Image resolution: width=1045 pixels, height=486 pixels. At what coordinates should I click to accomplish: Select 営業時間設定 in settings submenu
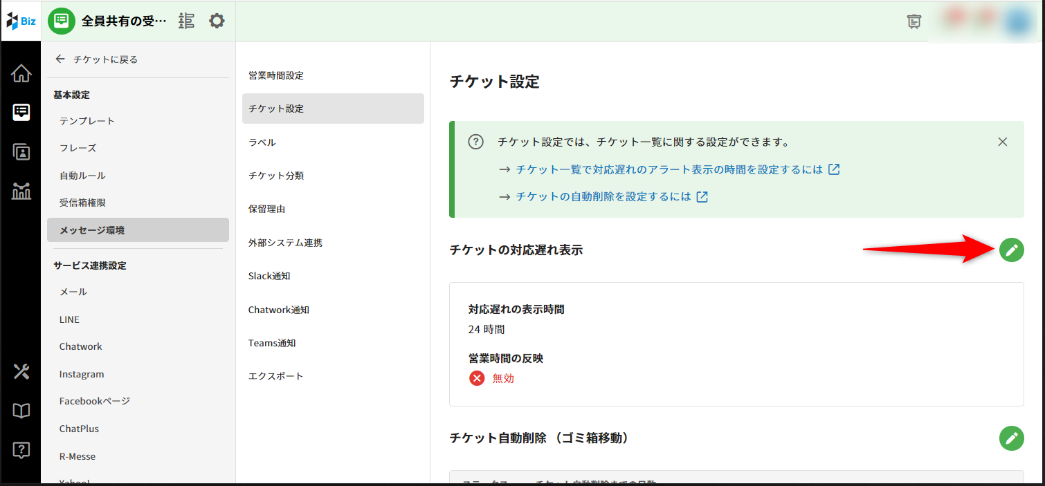click(276, 75)
